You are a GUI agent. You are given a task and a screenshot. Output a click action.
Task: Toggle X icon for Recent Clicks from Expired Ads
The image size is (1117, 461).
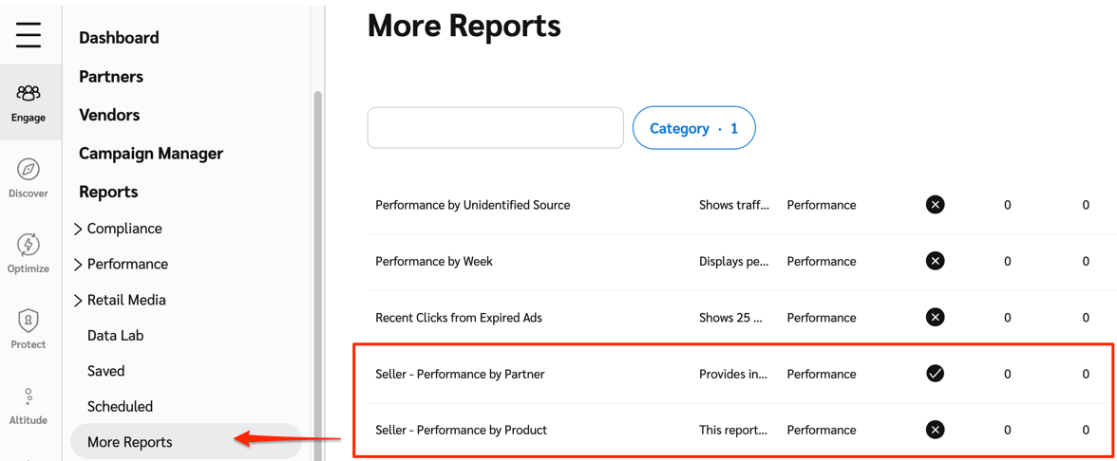pyautogui.click(x=935, y=318)
